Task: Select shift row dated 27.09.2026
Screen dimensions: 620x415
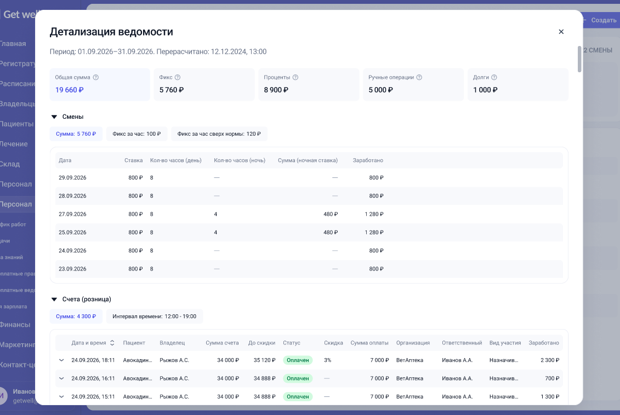Action: tap(309, 214)
